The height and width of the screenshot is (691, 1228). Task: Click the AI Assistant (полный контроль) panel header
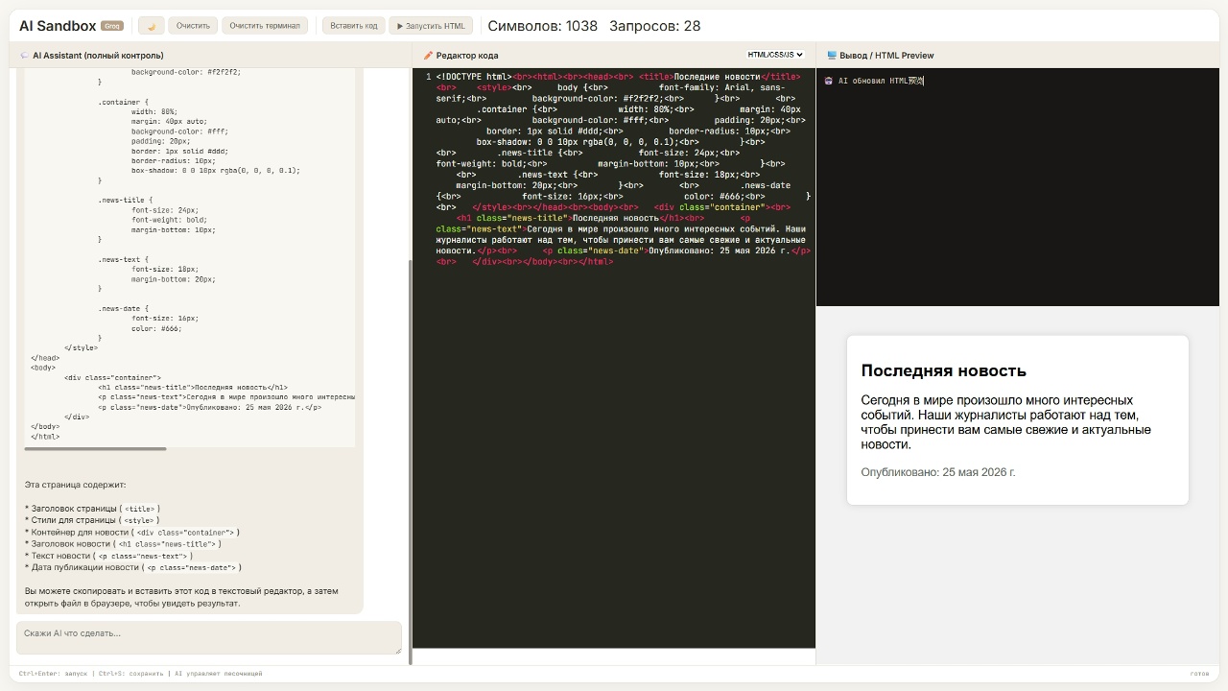98,56
